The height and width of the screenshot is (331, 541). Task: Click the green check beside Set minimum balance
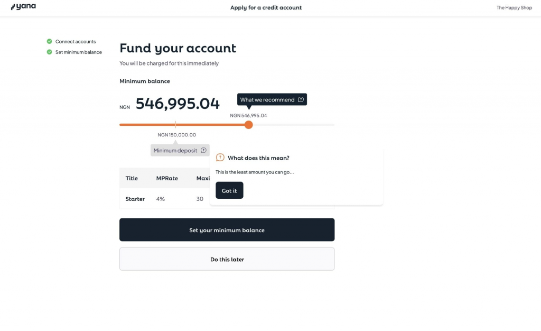49,52
